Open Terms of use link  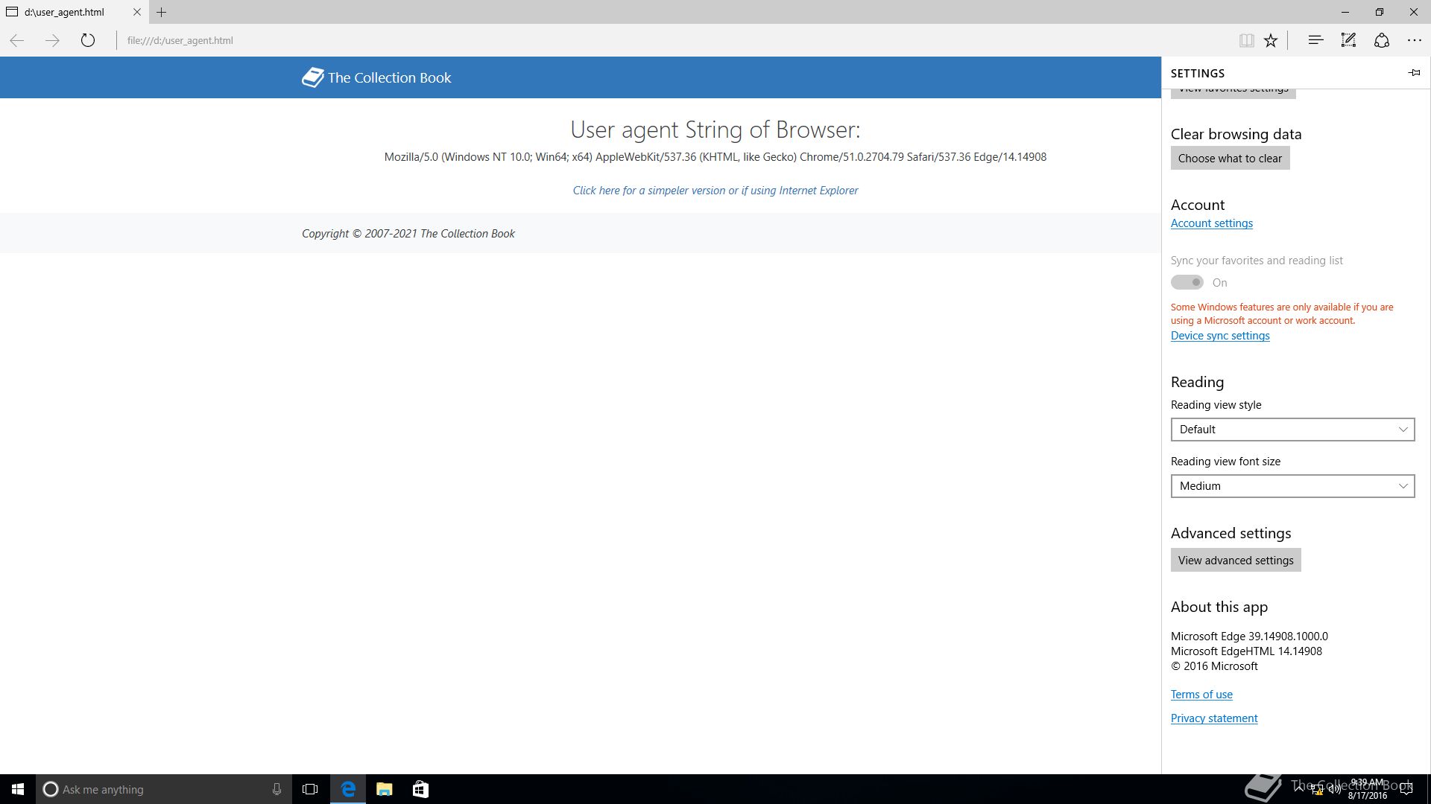point(1201,695)
